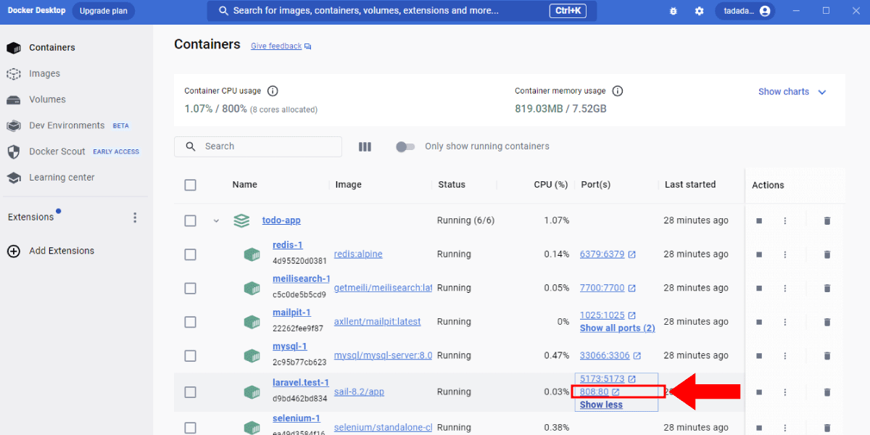The height and width of the screenshot is (435, 870).
Task: Stop the laravel.test-1 container
Action: tap(759, 392)
